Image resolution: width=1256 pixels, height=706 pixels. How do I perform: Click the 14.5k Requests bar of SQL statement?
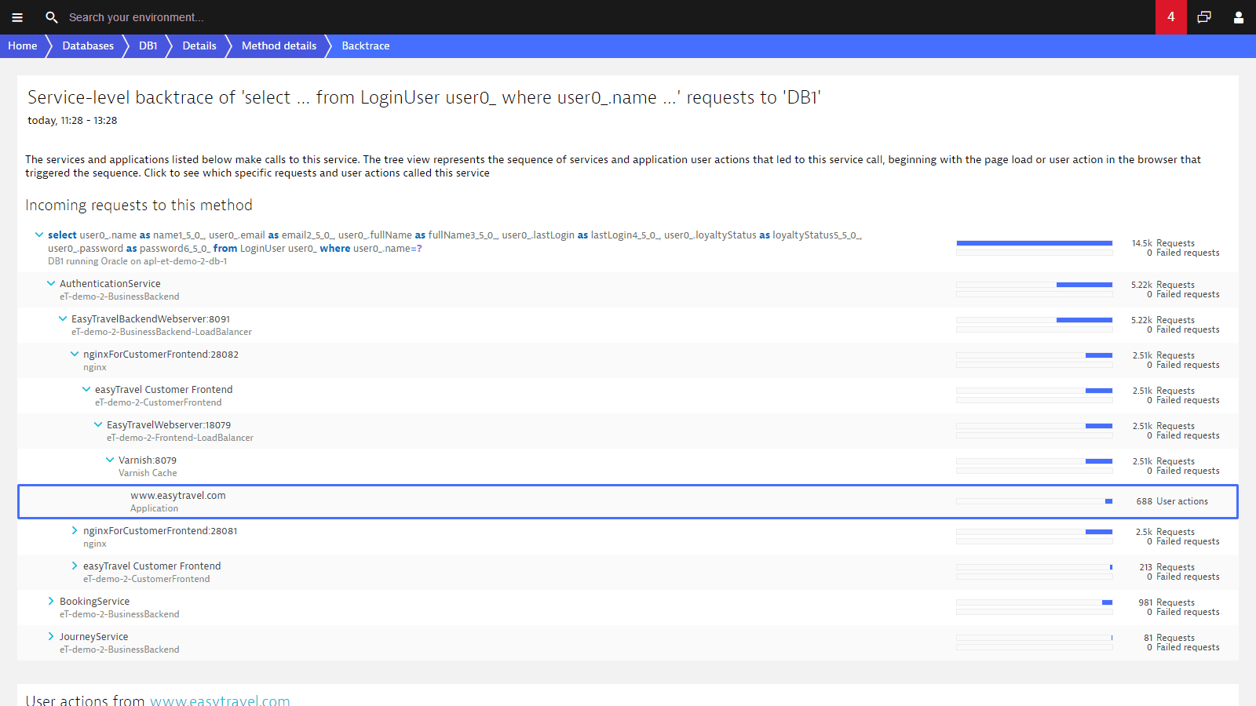click(1035, 243)
